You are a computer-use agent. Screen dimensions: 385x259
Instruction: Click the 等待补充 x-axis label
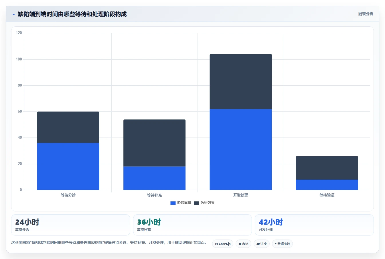[x=154, y=195]
